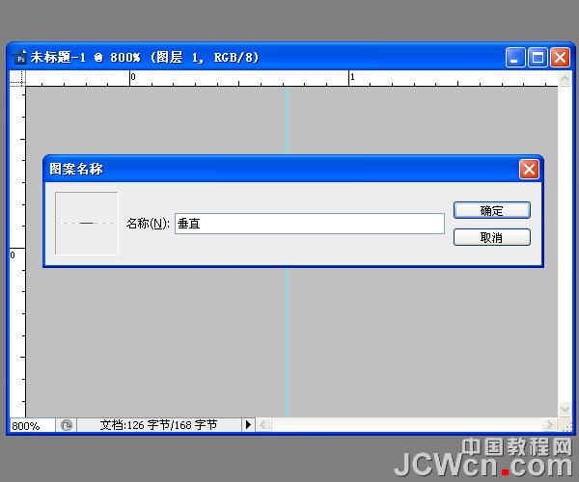Click the horizontal scrollbar right arrow

[x=550, y=425]
